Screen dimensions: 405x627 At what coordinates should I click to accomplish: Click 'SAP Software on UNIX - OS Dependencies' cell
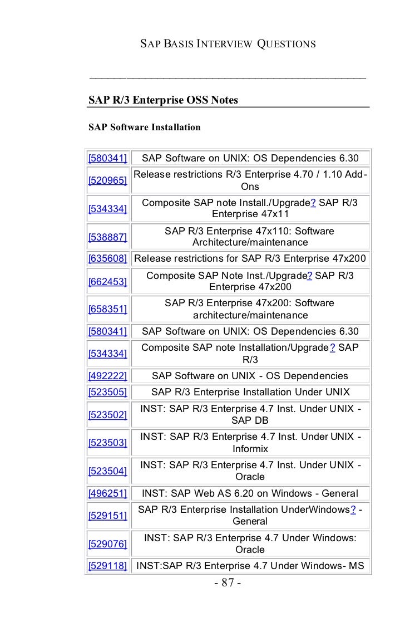click(250, 376)
